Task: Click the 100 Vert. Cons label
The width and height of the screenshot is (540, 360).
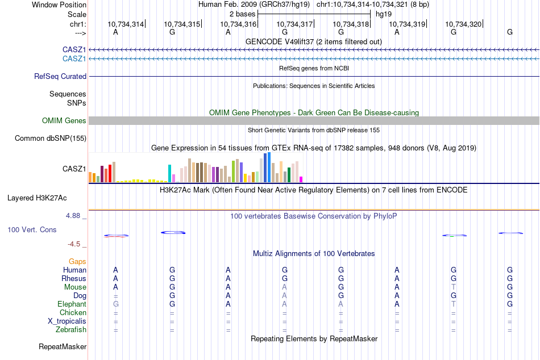Action: pos(32,229)
